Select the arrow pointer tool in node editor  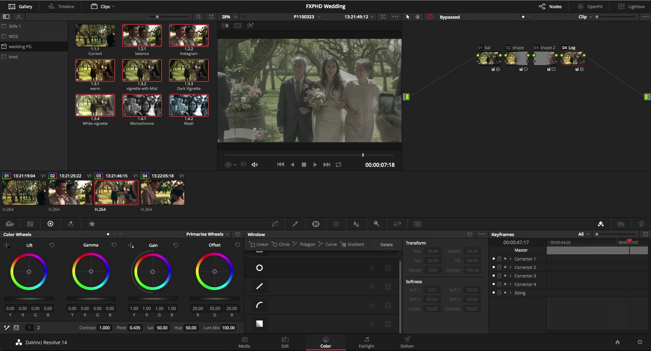(408, 17)
